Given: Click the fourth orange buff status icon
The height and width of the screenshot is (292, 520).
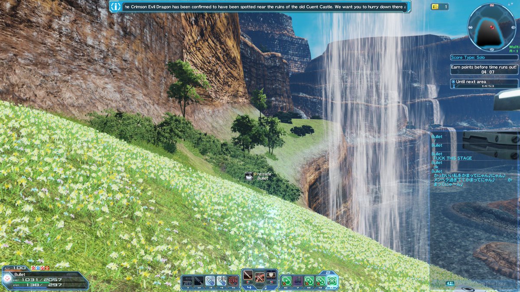Looking at the screenshot, I should 47,268.
